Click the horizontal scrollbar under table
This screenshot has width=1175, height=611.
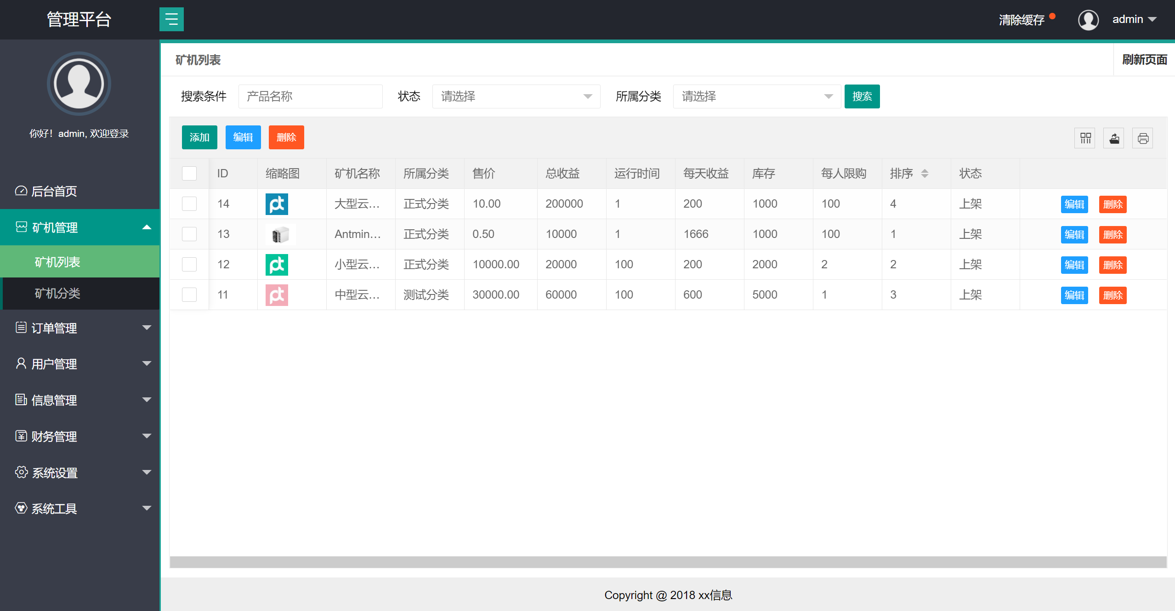pos(668,562)
